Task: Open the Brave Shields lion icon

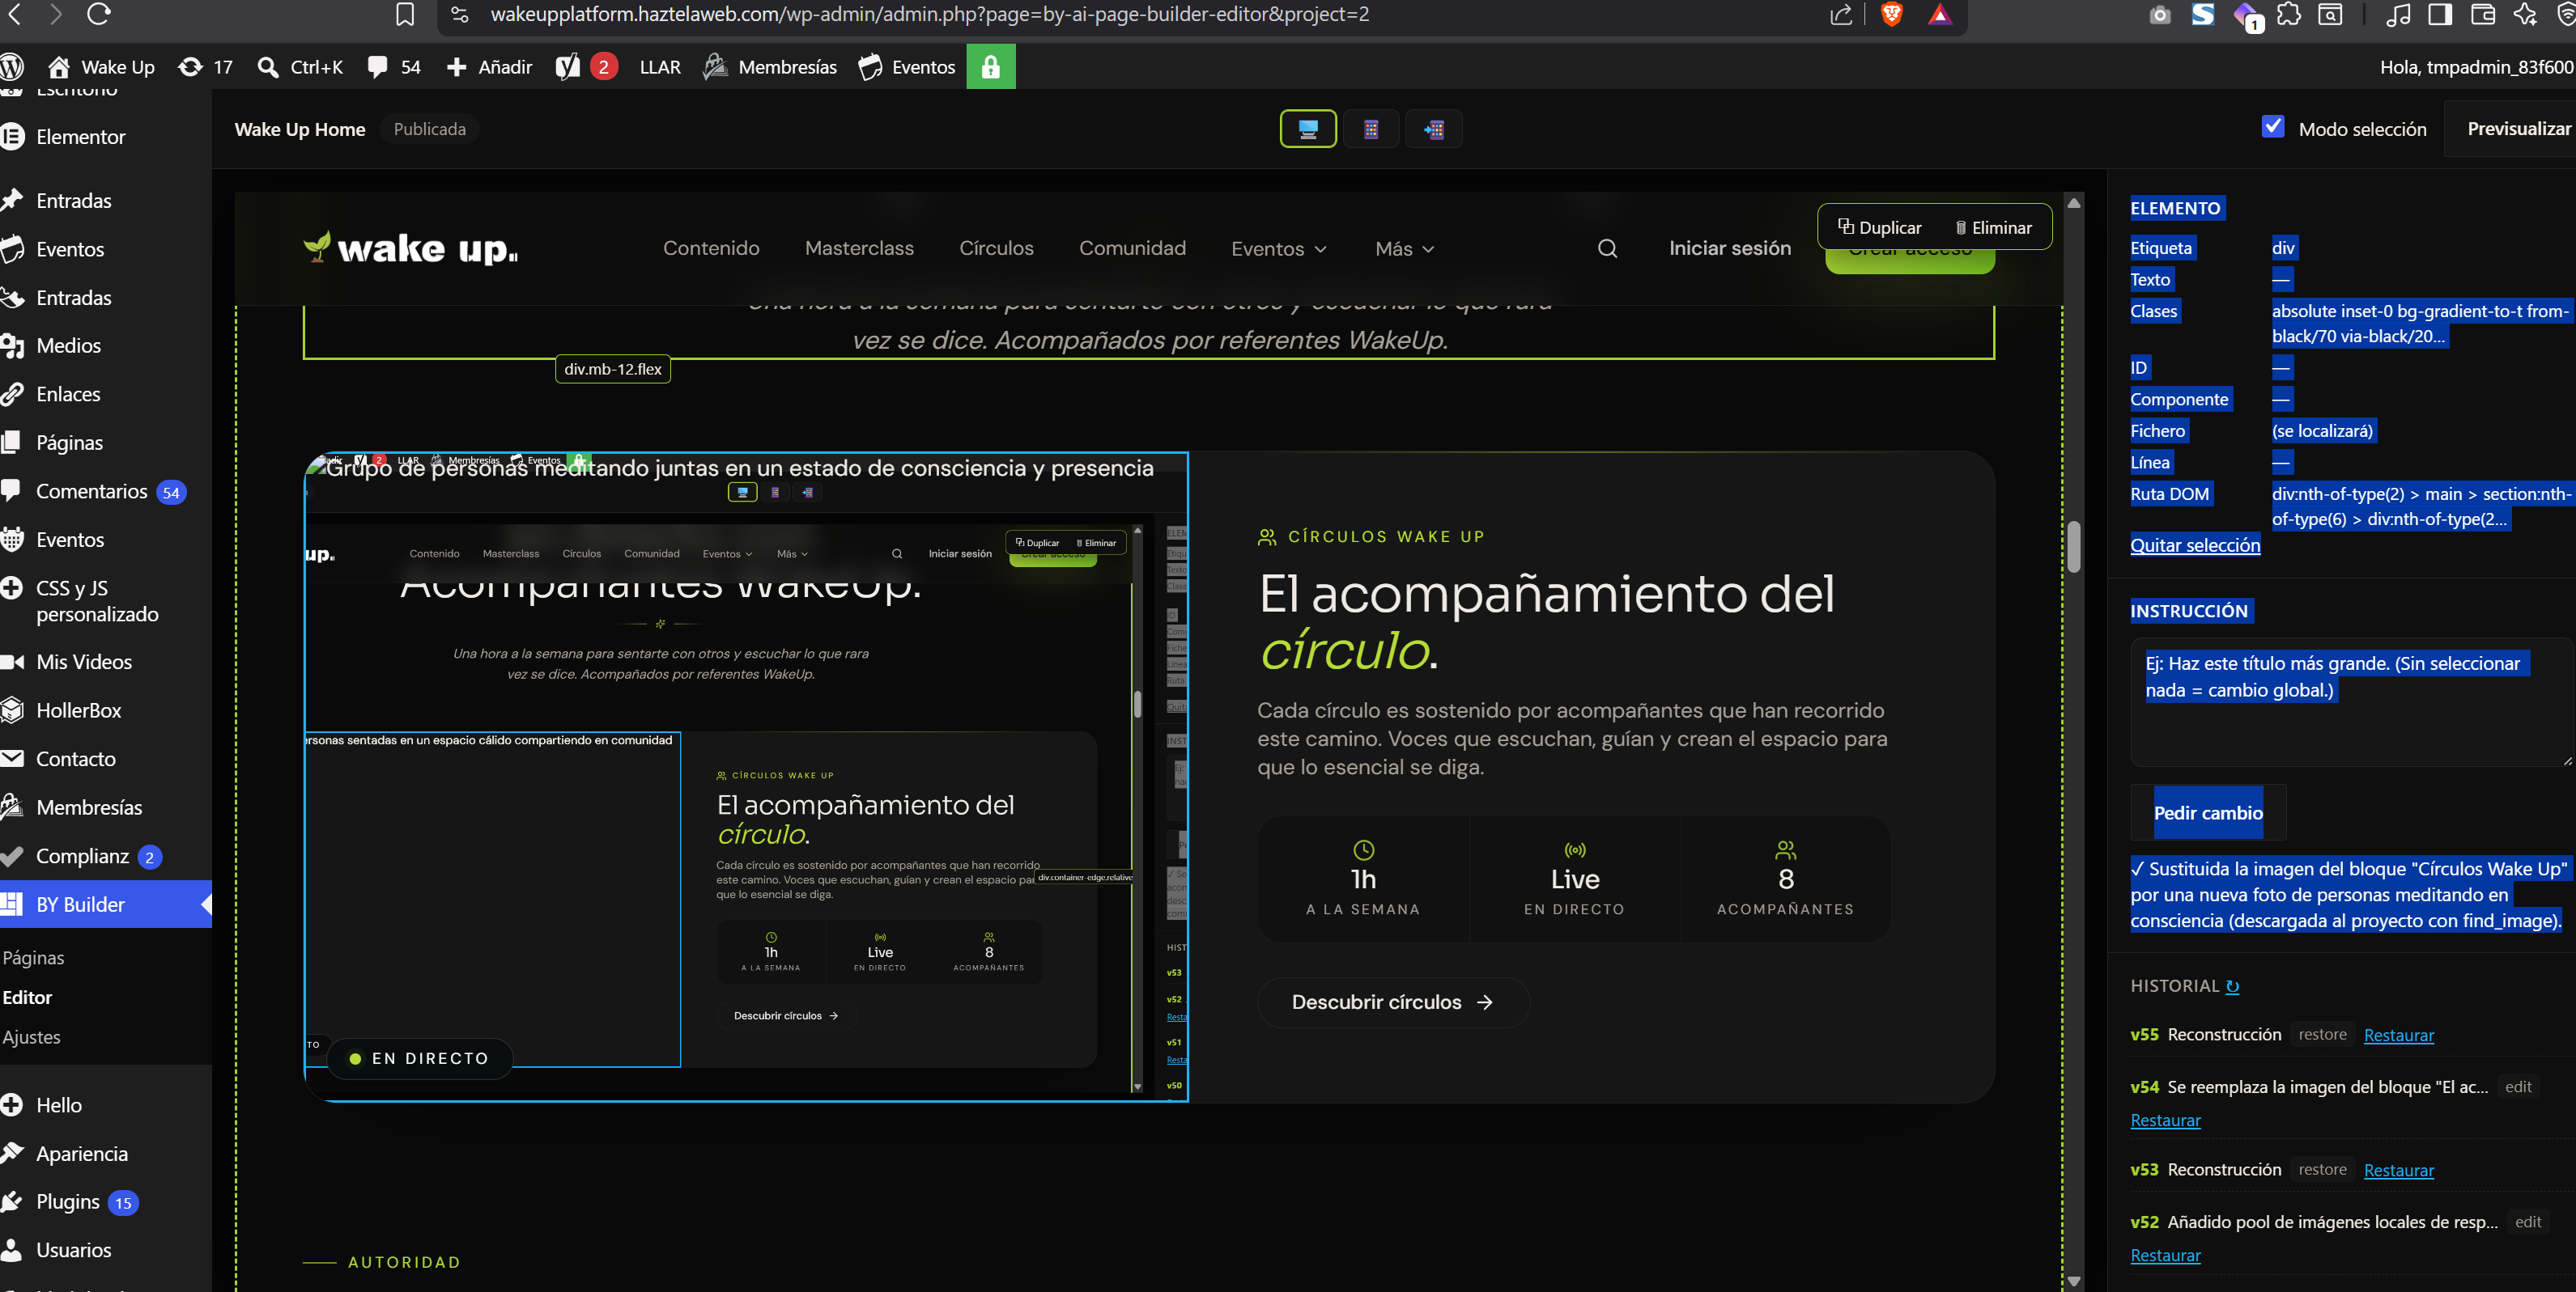Action: point(1891,14)
